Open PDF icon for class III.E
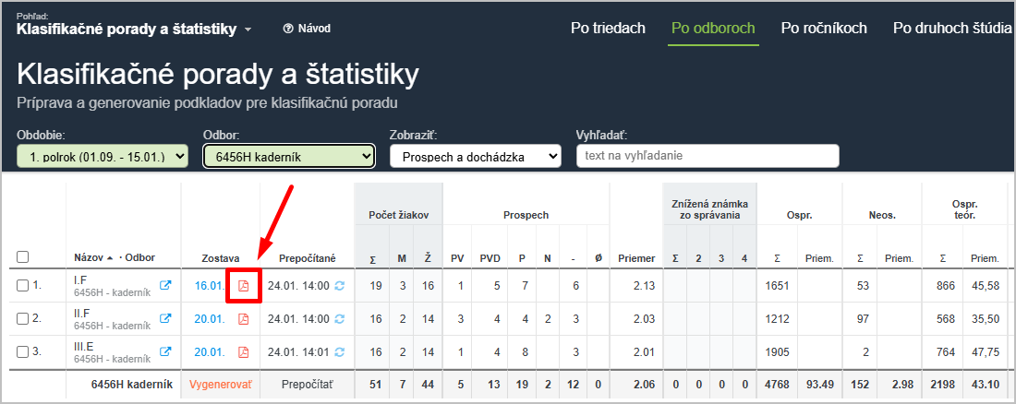Image resolution: width=1016 pixels, height=404 pixels. pyautogui.click(x=244, y=352)
